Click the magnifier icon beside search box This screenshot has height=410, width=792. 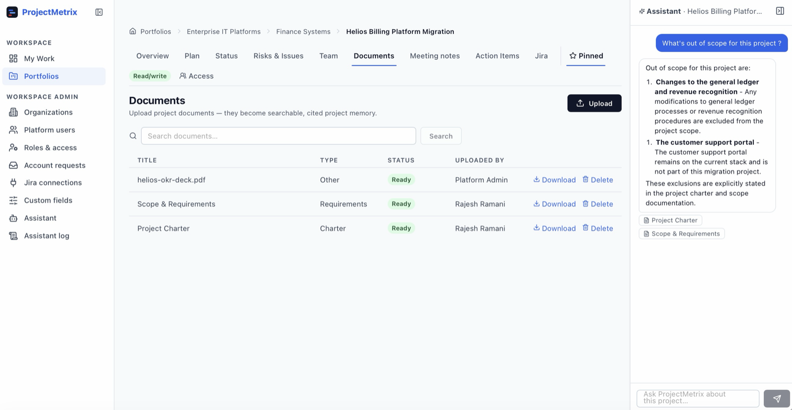133,136
